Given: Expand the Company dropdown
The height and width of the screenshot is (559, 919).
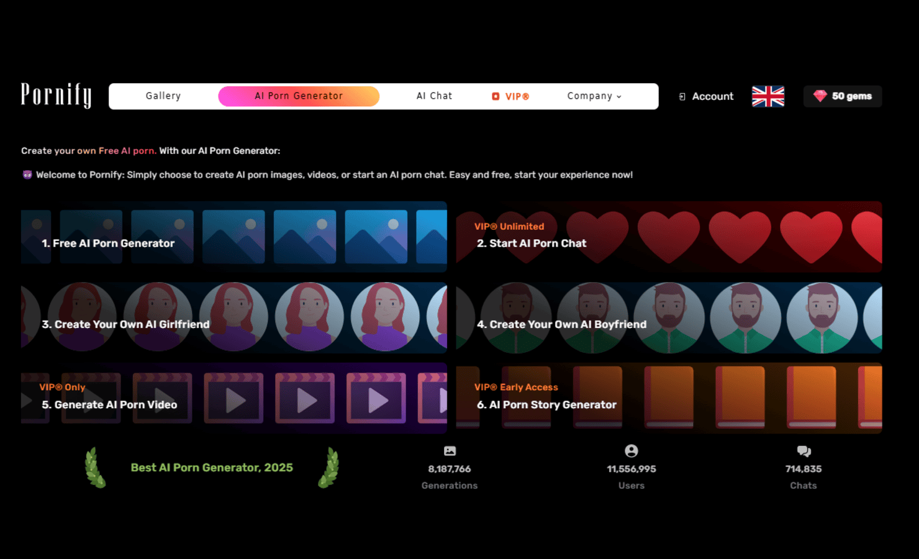Looking at the screenshot, I should [594, 96].
